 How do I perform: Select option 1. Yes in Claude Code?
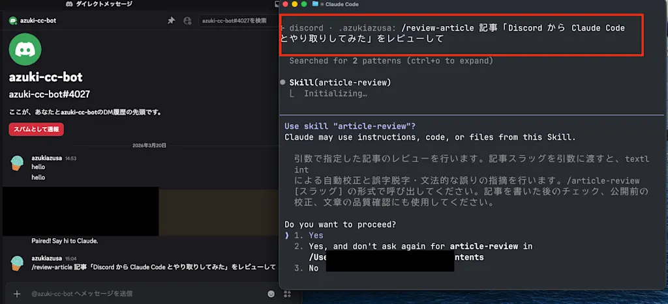click(x=309, y=235)
